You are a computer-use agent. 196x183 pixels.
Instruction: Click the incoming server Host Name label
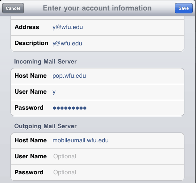point(31,76)
